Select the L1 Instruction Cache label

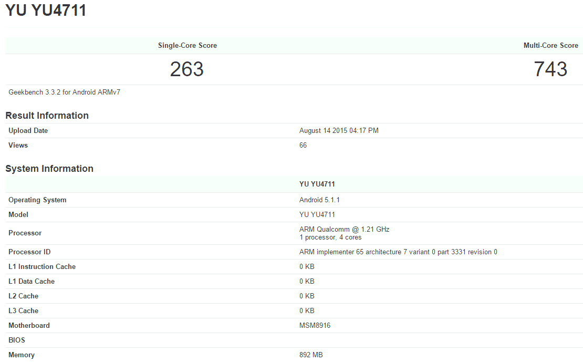tap(42, 267)
